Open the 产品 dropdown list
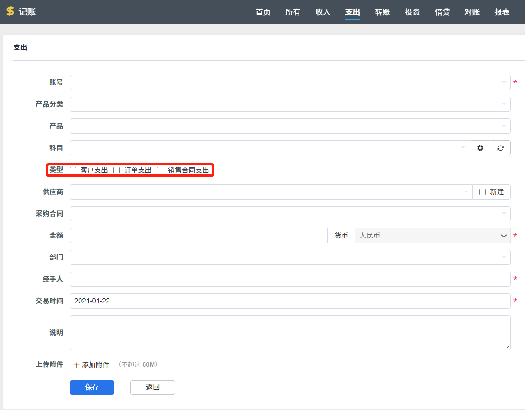 pyautogui.click(x=290, y=126)
